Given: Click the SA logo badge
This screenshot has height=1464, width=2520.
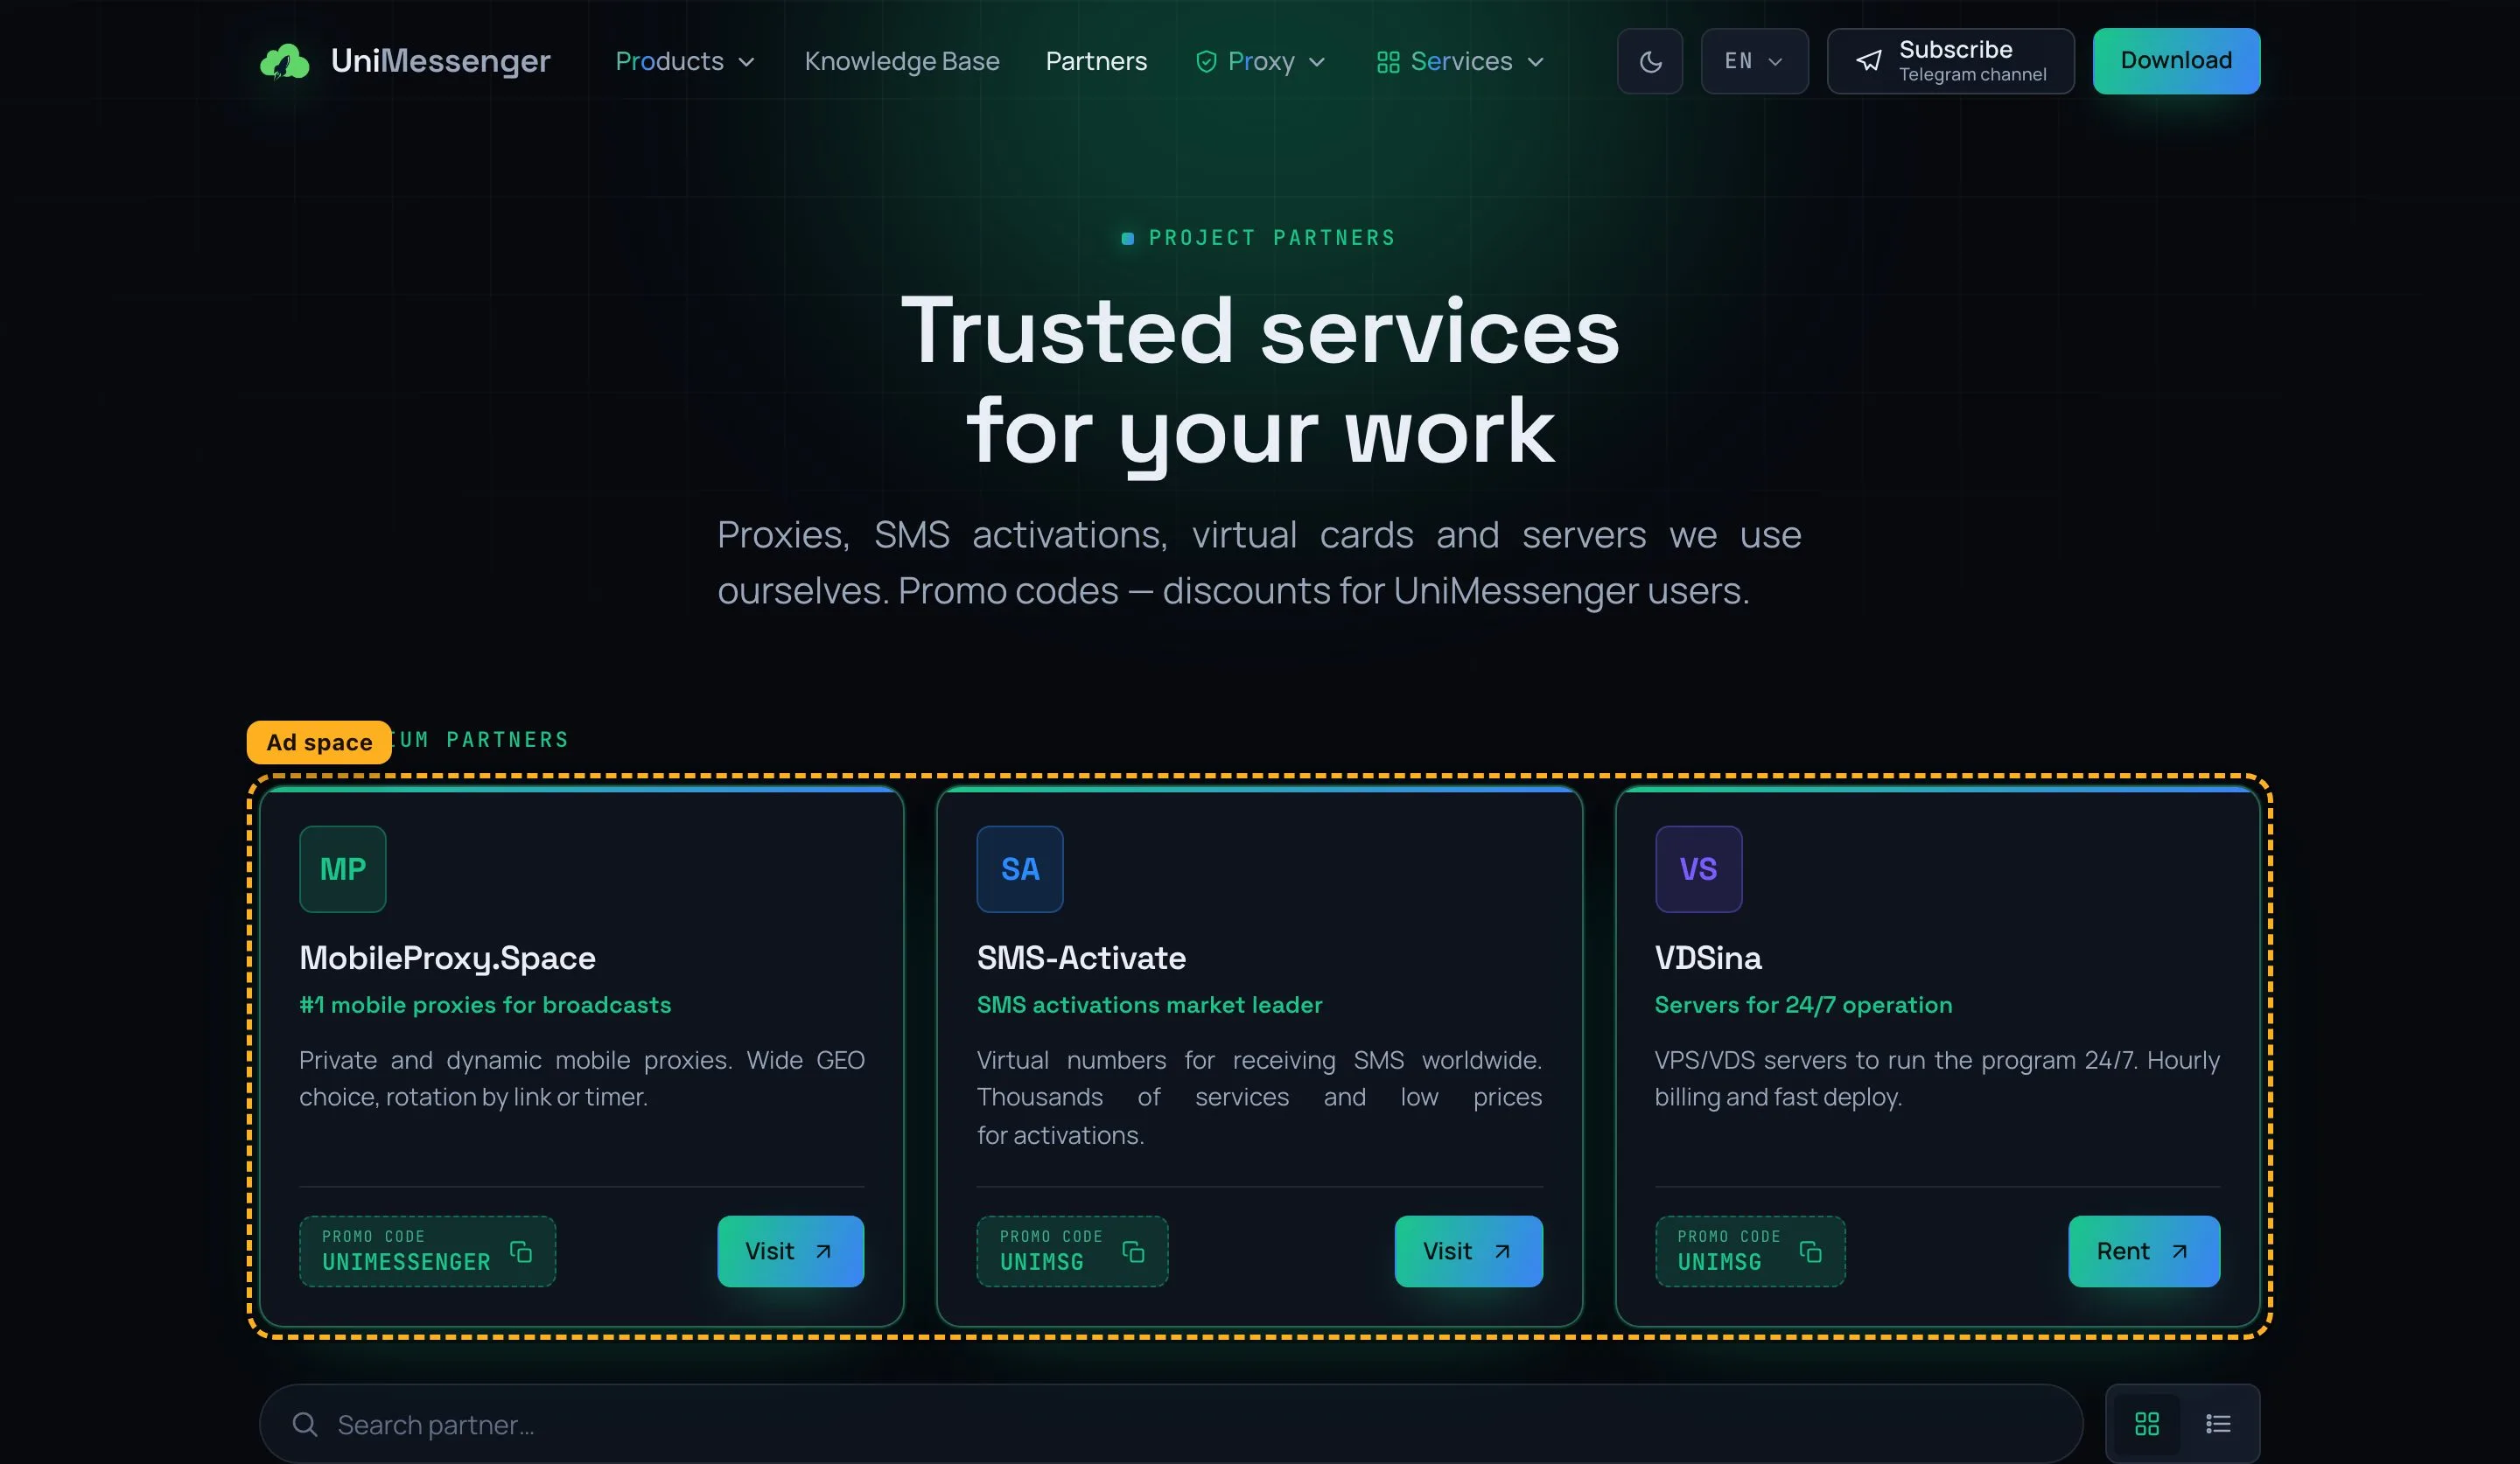Looking at the screenshot, I should (1020, 868).
